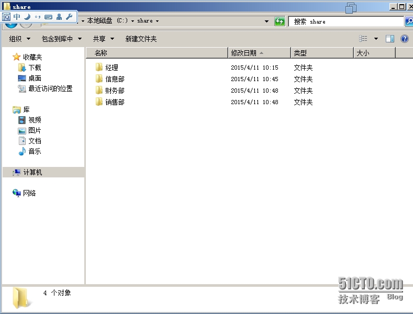Select the 信息部 folder name

115,79
